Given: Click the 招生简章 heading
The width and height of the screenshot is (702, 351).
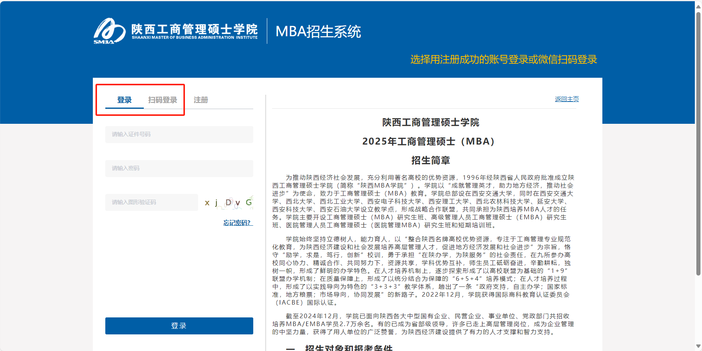Looking at the screenshot, I should coord(430,160).
